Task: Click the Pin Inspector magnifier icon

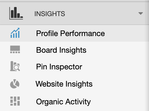Action: click(15, 66)
